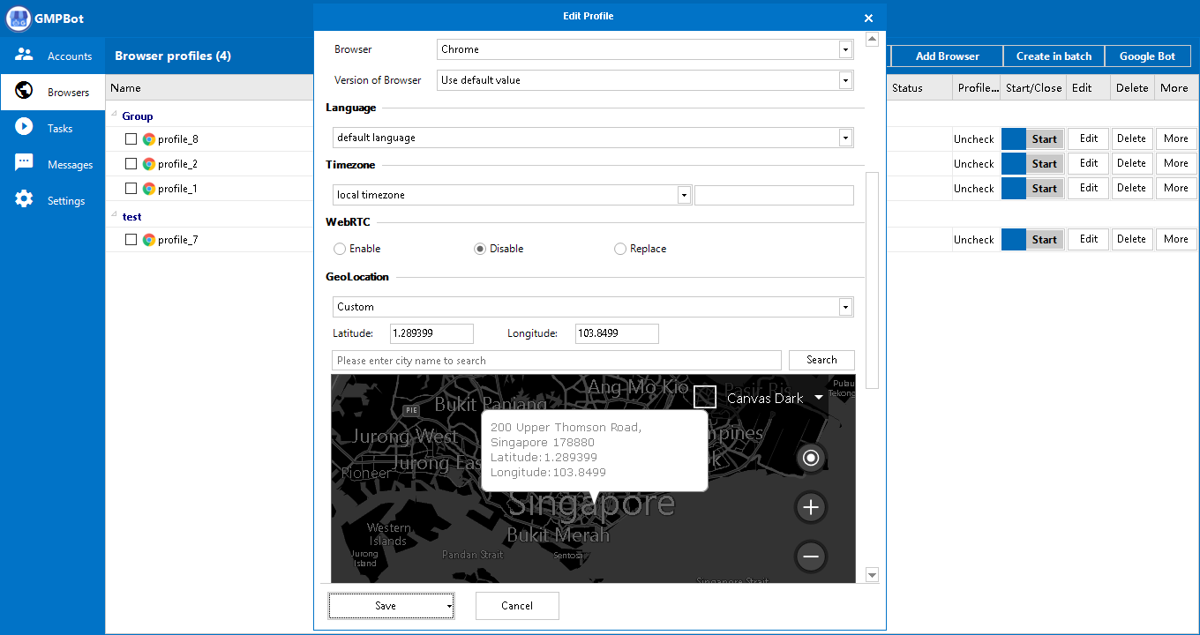Click the Latitude input field
Viewport: 1200px width, 635px height.
coord(431,333)
